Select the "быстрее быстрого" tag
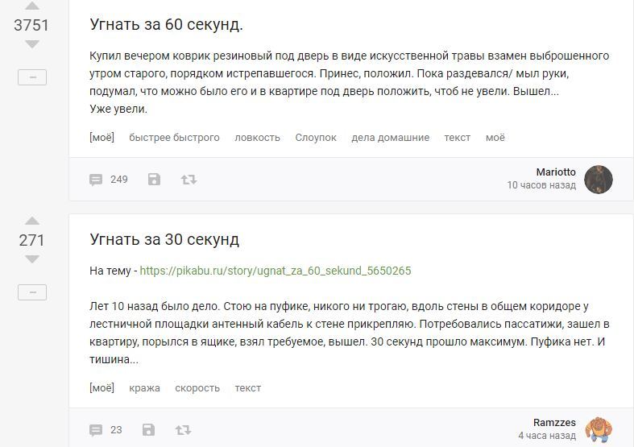The image size is (634, 447). coord(174,138)
